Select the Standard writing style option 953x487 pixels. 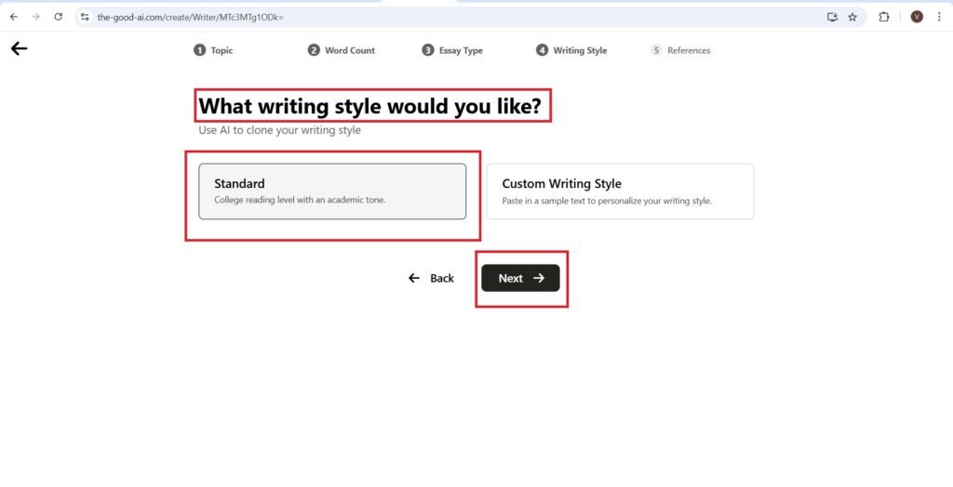pos(332,191)
